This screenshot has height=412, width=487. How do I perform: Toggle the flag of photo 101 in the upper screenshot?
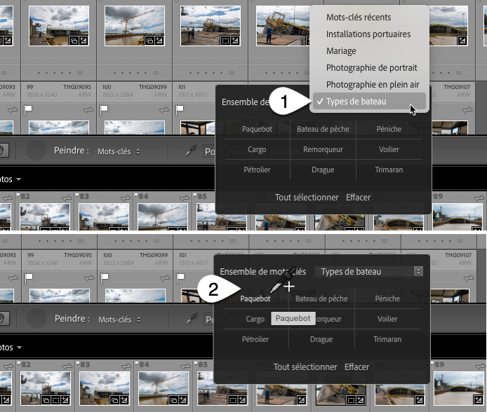(x=180, y=109)
